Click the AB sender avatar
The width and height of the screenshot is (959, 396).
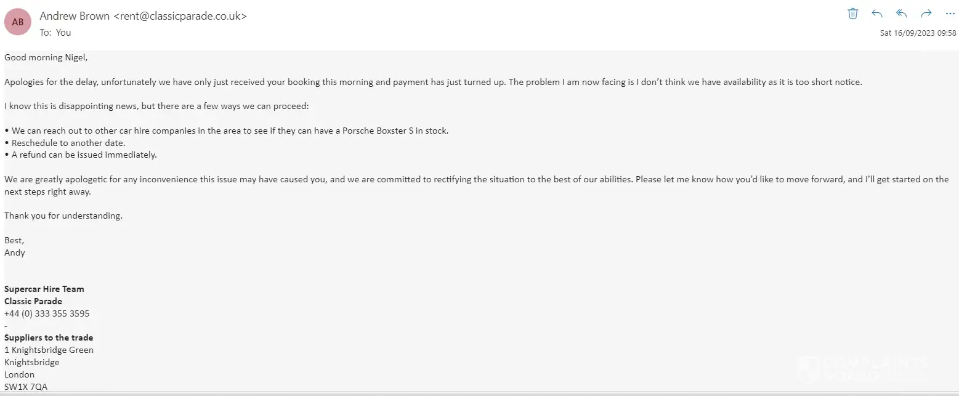tap(18, 23)
